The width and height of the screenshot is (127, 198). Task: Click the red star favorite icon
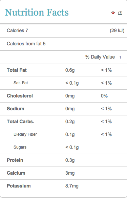click(113, 13)
